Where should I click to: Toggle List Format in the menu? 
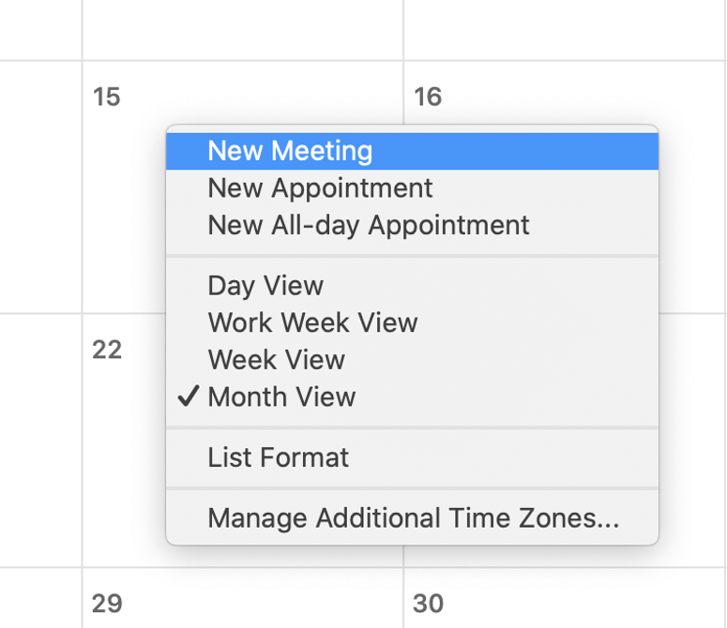[278, 458]
